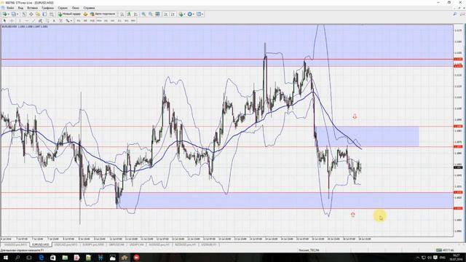
Task: Toggle the Terminal panel
Action: click(x=44, y=14)
